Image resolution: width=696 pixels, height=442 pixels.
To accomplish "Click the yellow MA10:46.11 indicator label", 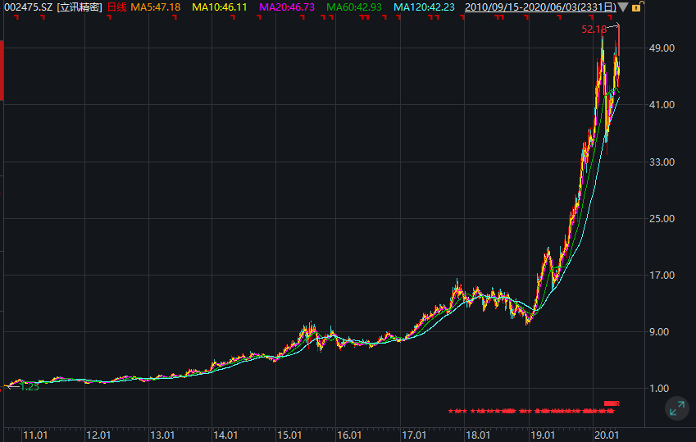I will (x=219, y=7).
